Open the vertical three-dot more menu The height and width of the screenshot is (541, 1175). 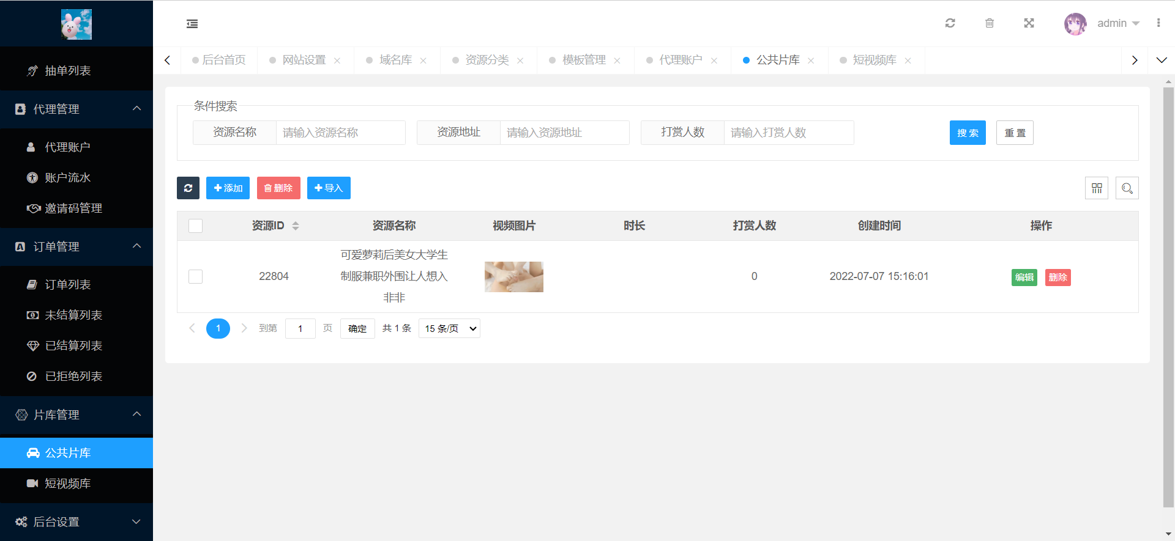1158,23
